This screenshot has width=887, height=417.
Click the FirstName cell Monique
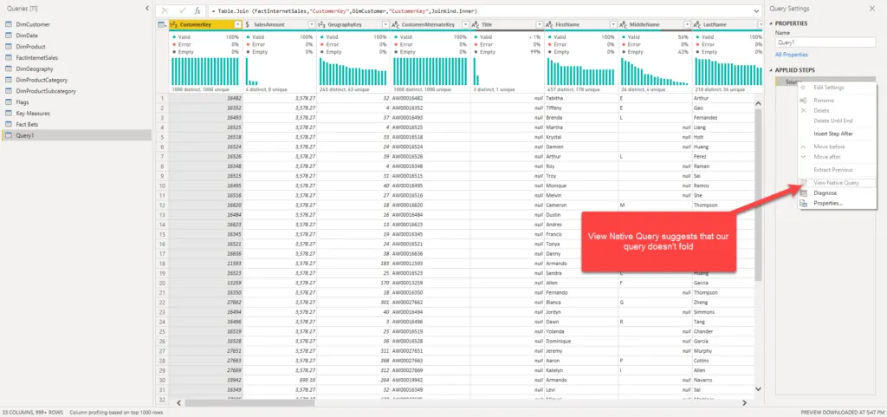(x=581, y=186)
